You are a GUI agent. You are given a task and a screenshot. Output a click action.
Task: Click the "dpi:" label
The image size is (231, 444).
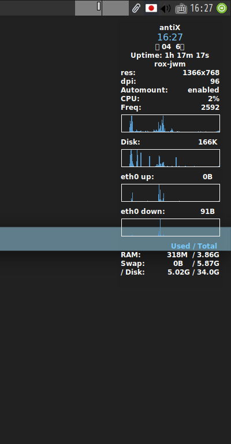coord(128,82)
